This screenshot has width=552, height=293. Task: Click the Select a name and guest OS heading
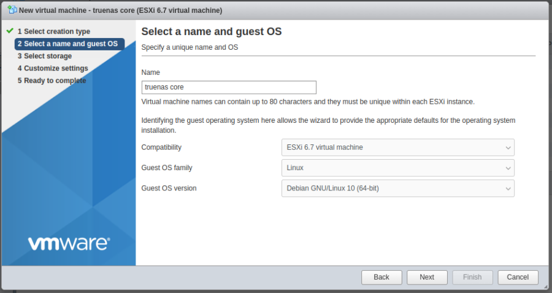point(211,31)
